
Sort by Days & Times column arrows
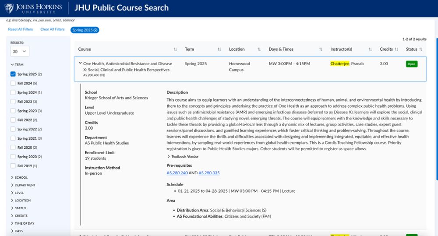coord(321,49)
